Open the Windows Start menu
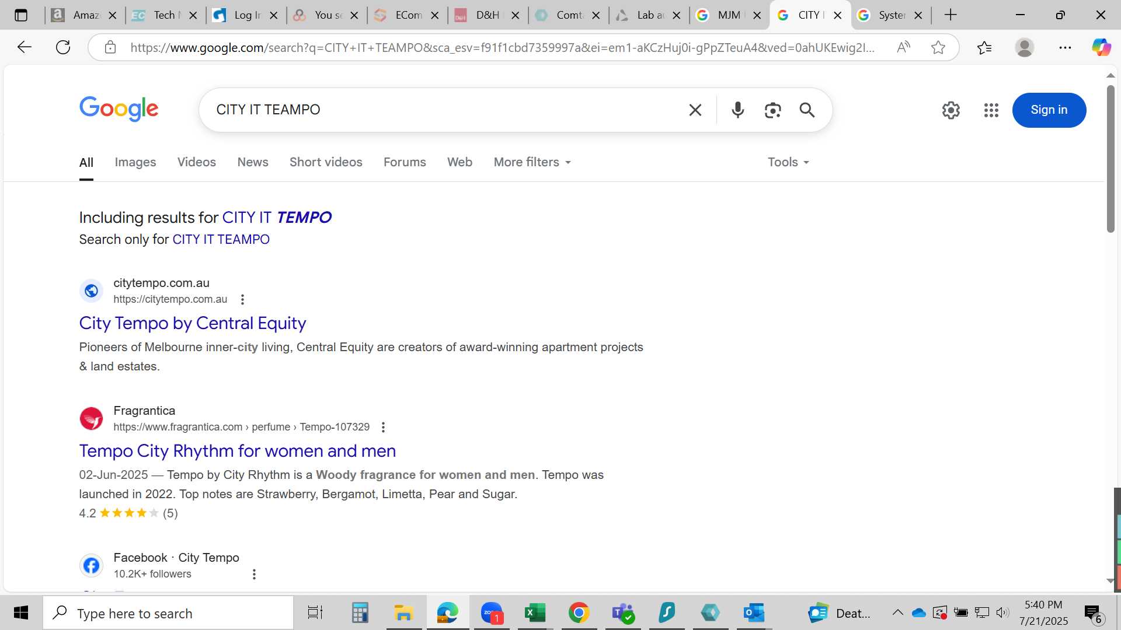 point(21,612)
